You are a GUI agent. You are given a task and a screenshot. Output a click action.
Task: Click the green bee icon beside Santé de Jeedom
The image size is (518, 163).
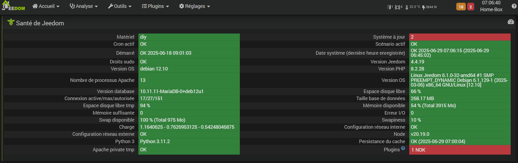click(11, 22)
